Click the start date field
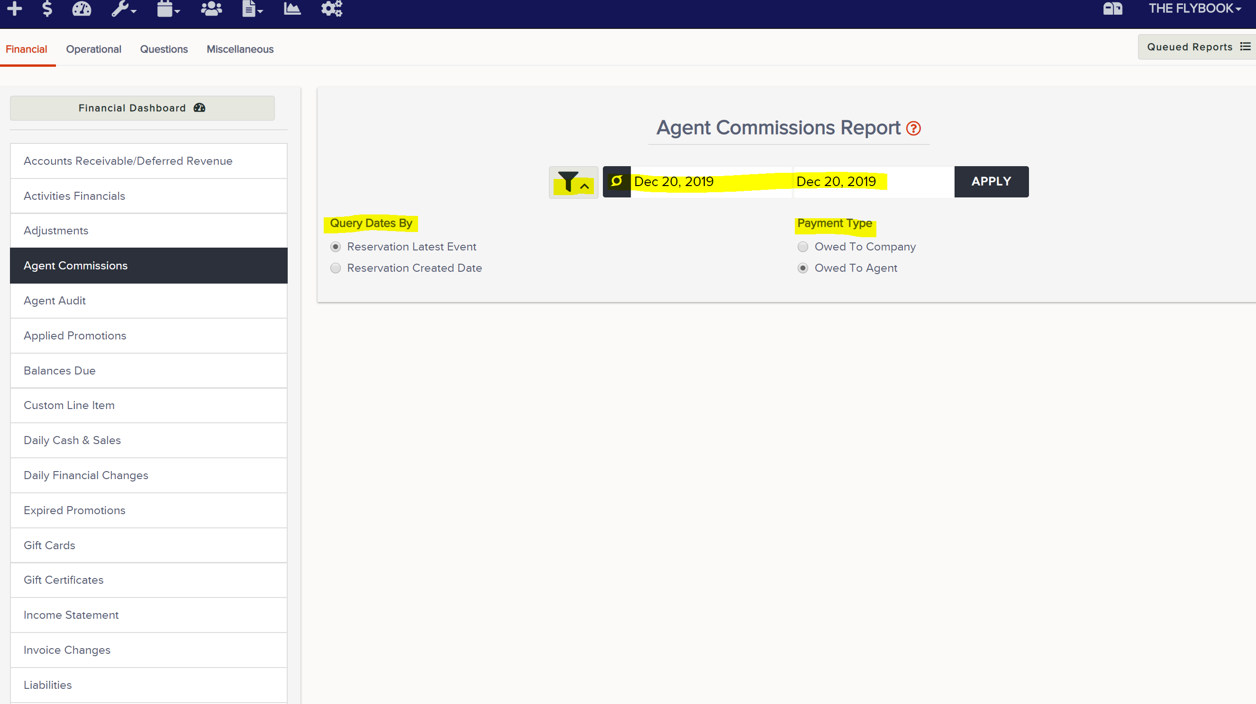Screen dimensions: 1256x704 tap(711, 182)
